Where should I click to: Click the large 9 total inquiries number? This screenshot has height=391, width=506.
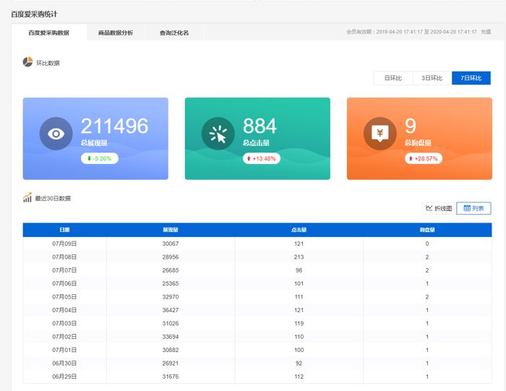point(411,126)
